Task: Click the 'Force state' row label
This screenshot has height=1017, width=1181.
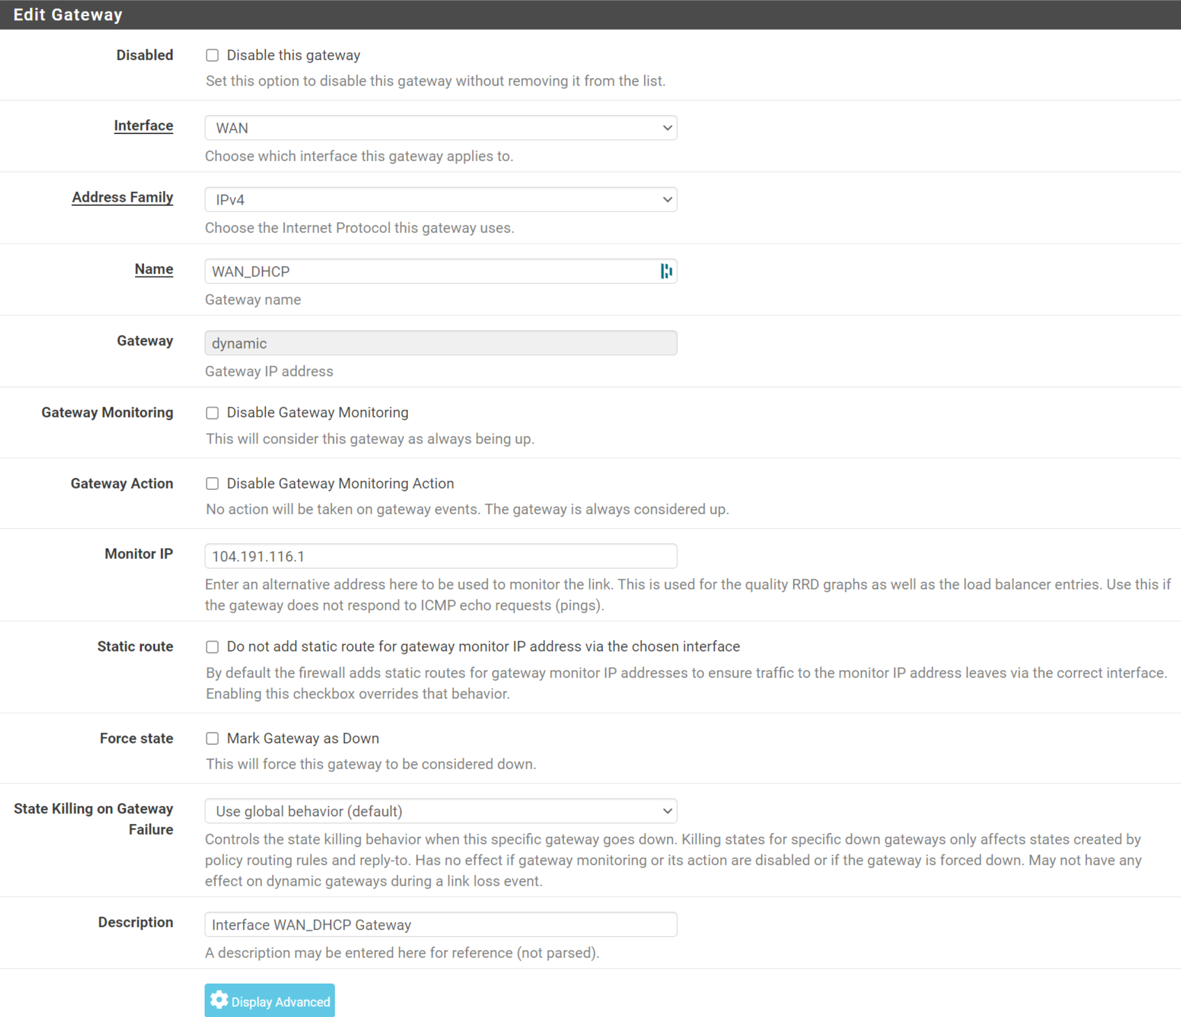Action: 136,738
